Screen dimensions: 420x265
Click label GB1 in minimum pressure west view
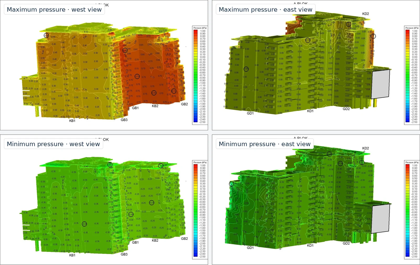(135, 242)
